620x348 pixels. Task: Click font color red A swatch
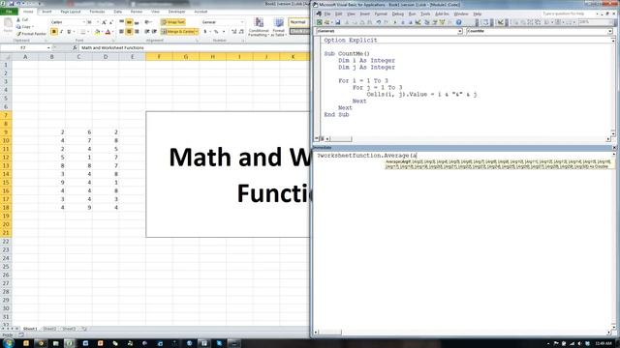point(108,32)
